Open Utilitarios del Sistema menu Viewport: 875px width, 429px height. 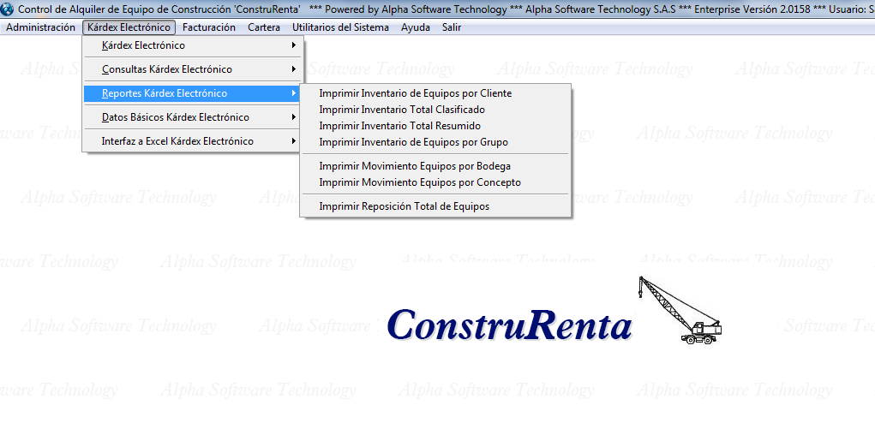pyautogui.click(x=340, y=27)
